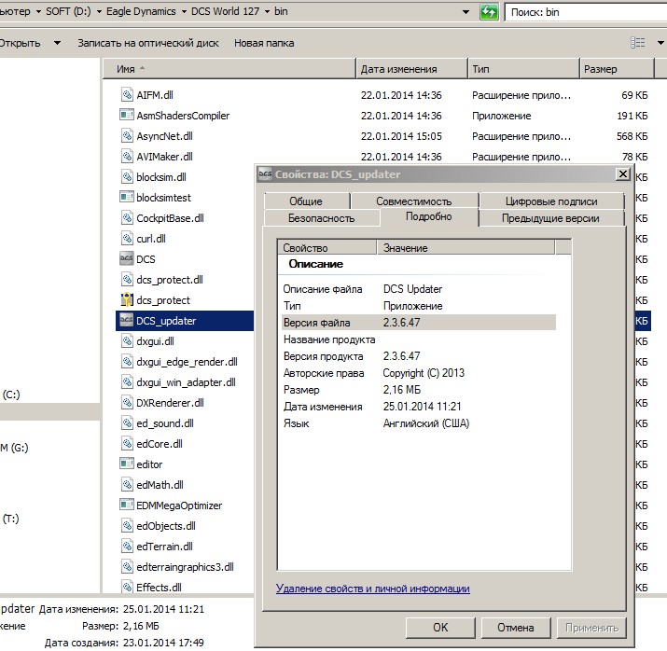The height and width of the screenshot is (651, 667).
Task: Click the AsyncNet.dll file icon
Action: (x=127, y=135)
